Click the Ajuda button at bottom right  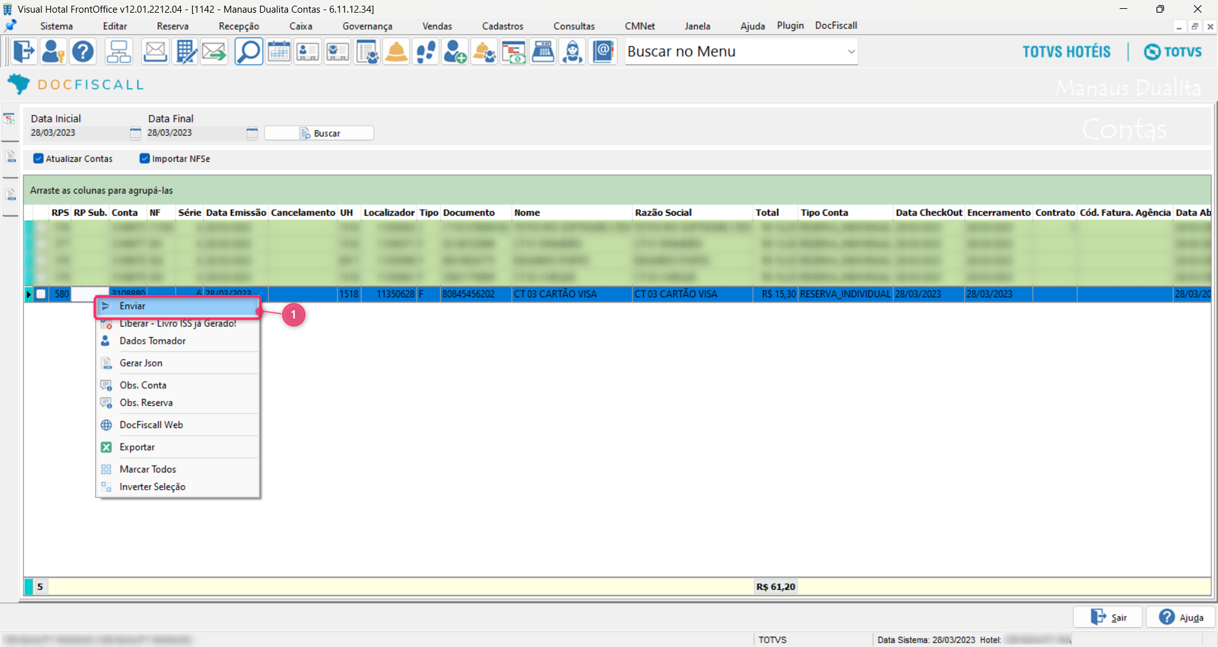tap(1181, 617)
